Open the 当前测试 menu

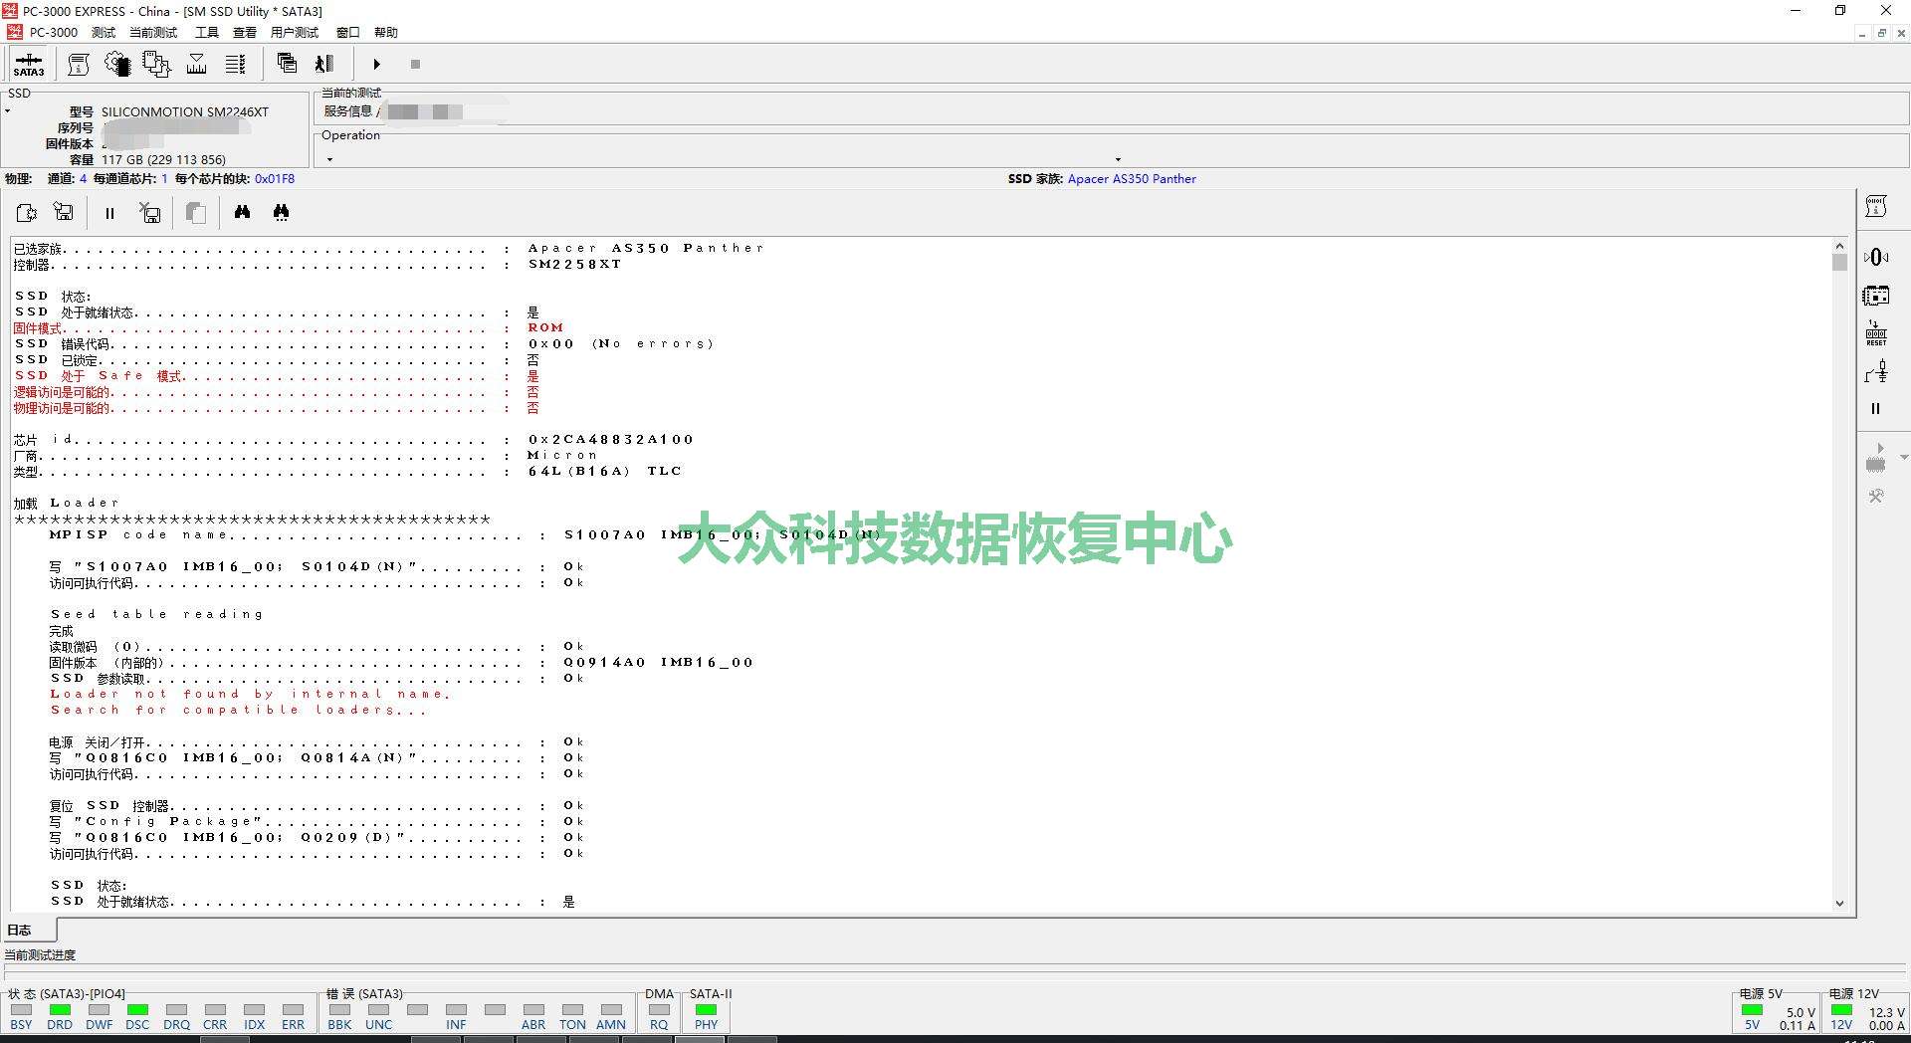[153, 33]
